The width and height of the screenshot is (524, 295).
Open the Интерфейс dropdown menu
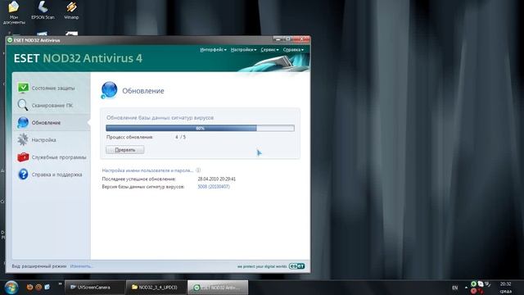pos(213,49)
